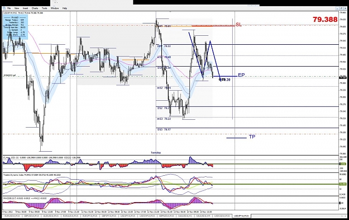
Task: Switch to the USDCAD#,M15 chart tab
Action: 222,216
